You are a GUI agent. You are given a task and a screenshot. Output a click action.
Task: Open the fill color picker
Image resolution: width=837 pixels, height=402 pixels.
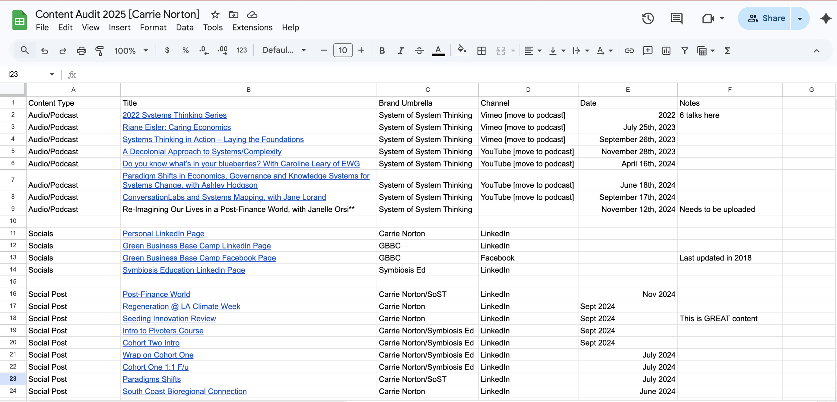(462, 51)
